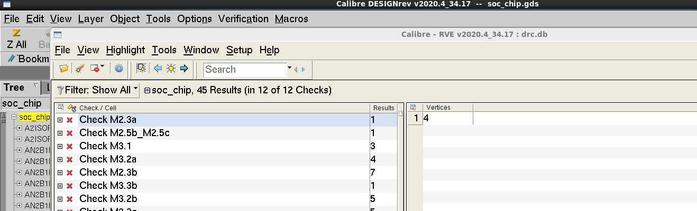This screenshot has width=697, height=211.
Task: Open RVE settings gear icon
Action: (x=119, y=69)
